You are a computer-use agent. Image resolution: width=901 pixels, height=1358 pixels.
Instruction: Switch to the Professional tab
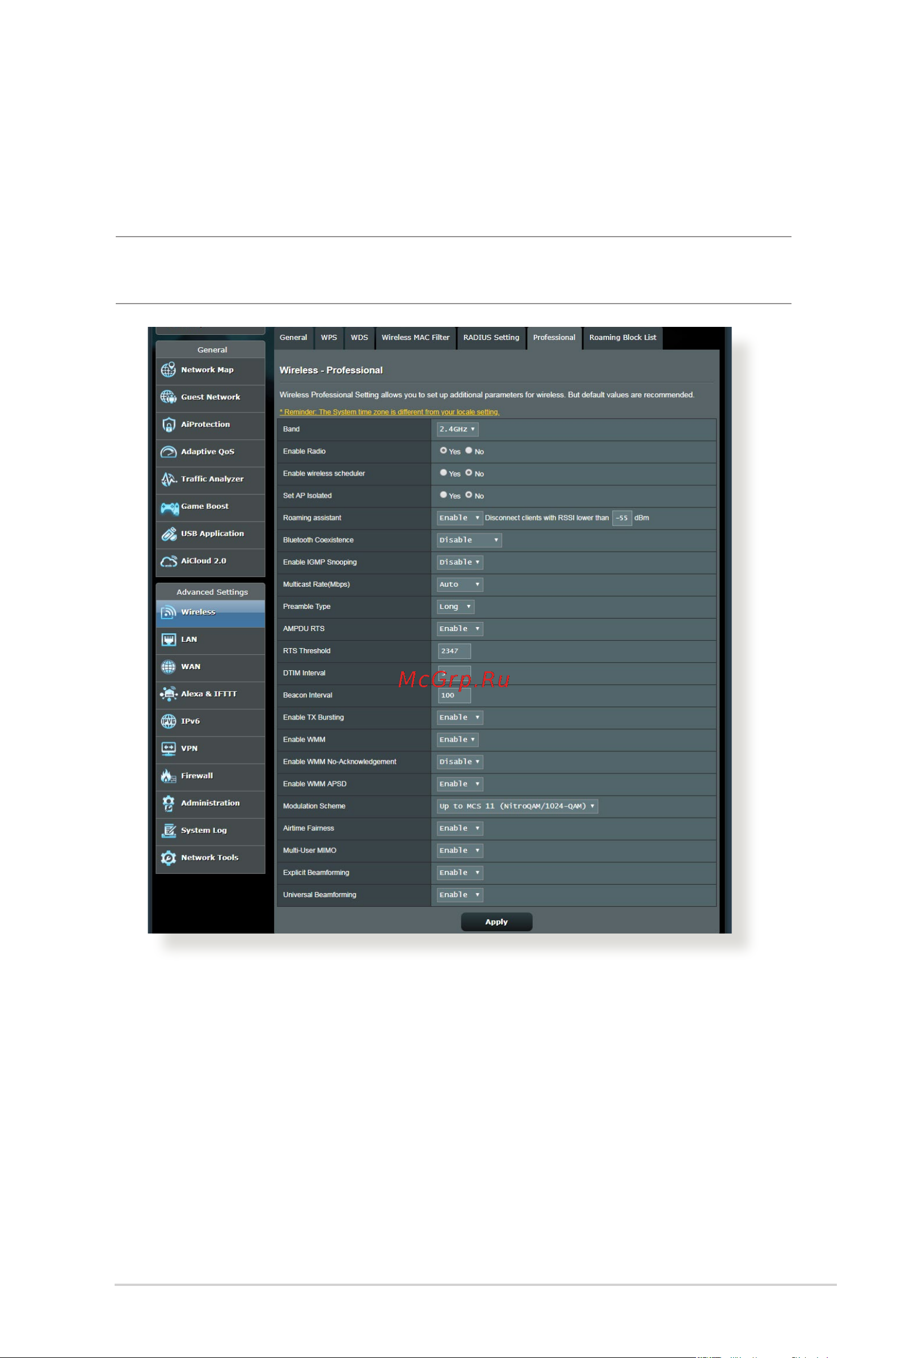coord(554,338)
